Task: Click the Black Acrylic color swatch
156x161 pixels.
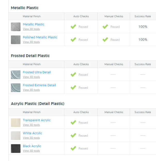Action: coord(15,149)
